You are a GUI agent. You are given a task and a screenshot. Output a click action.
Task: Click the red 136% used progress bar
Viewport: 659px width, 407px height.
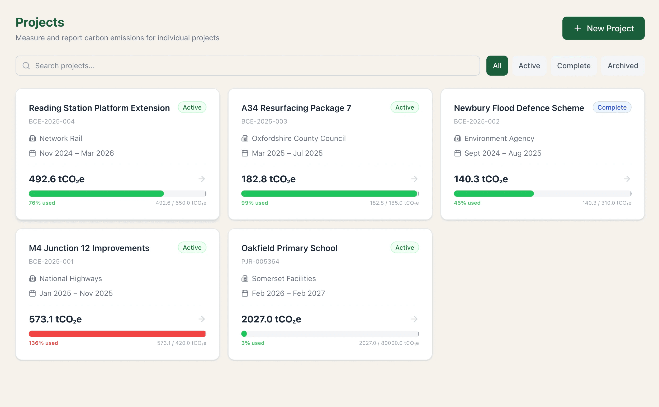pos(117,334)
